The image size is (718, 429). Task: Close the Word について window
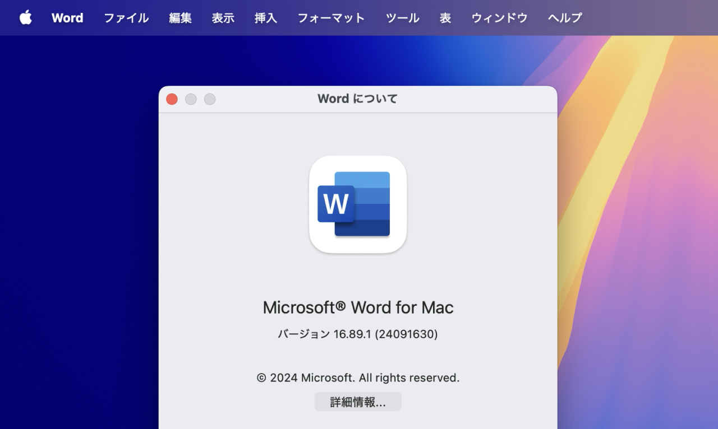172,99
